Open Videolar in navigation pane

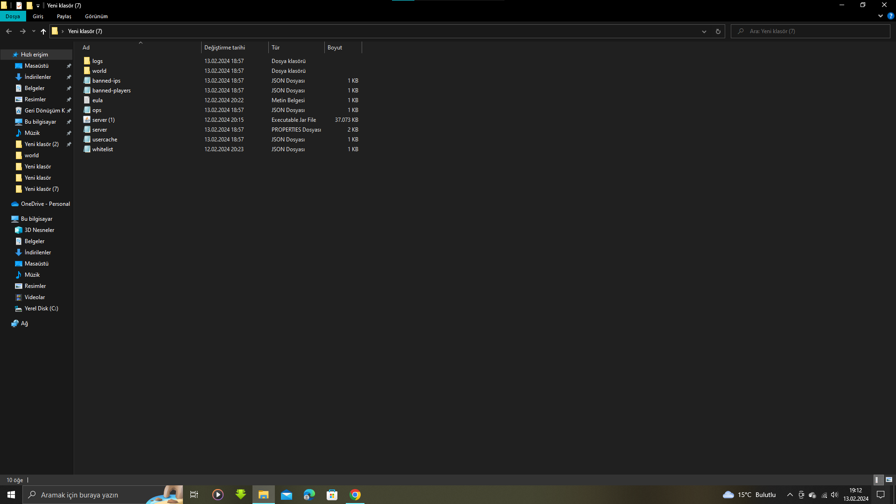tap(35, 297)
